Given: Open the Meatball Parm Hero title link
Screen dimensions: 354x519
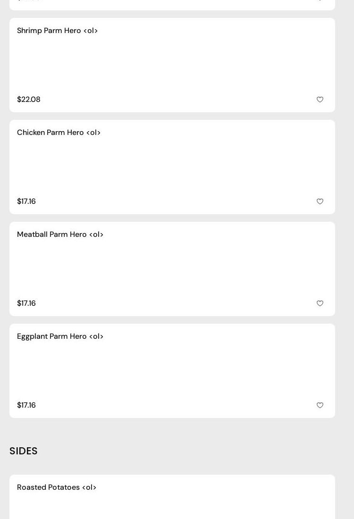Looking at the screenshot, I should tap(60, 234).
